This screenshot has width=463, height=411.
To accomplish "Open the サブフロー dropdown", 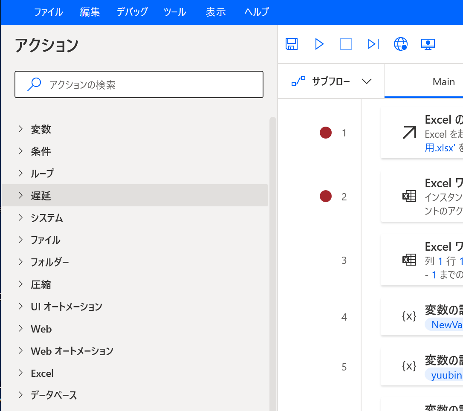I will [x=367, y=81].
